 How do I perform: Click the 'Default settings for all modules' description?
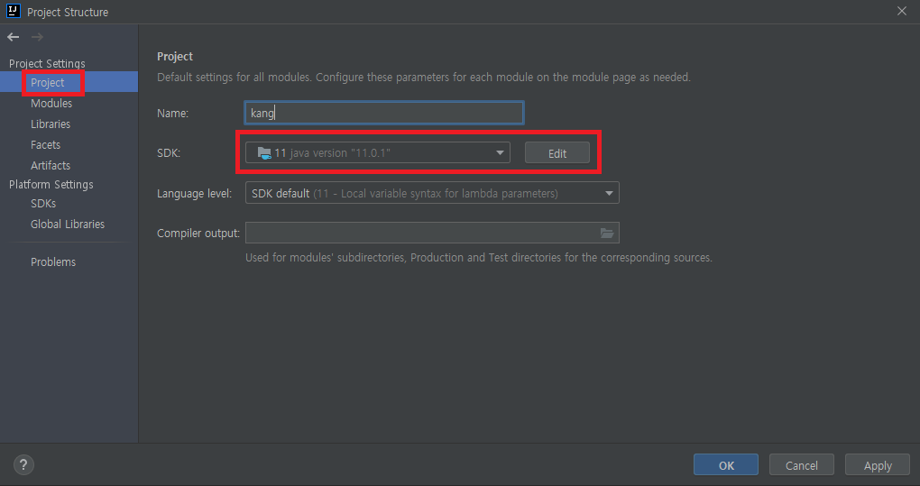(x=424, y=78)
